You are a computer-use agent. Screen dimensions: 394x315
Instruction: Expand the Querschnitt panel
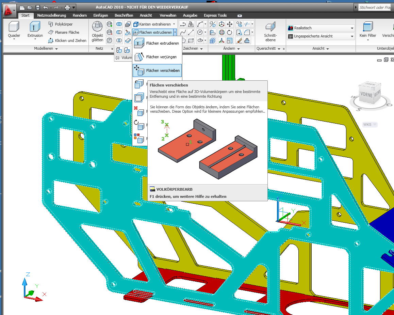(x=268, y=48)
